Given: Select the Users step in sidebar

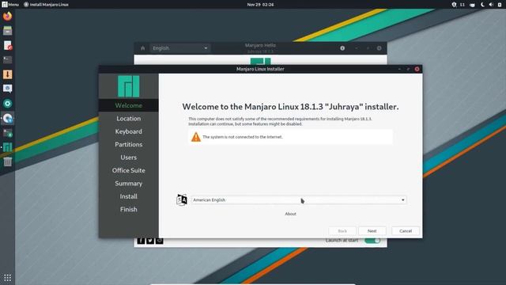Looking at the screenshot, I should (128, 158).
